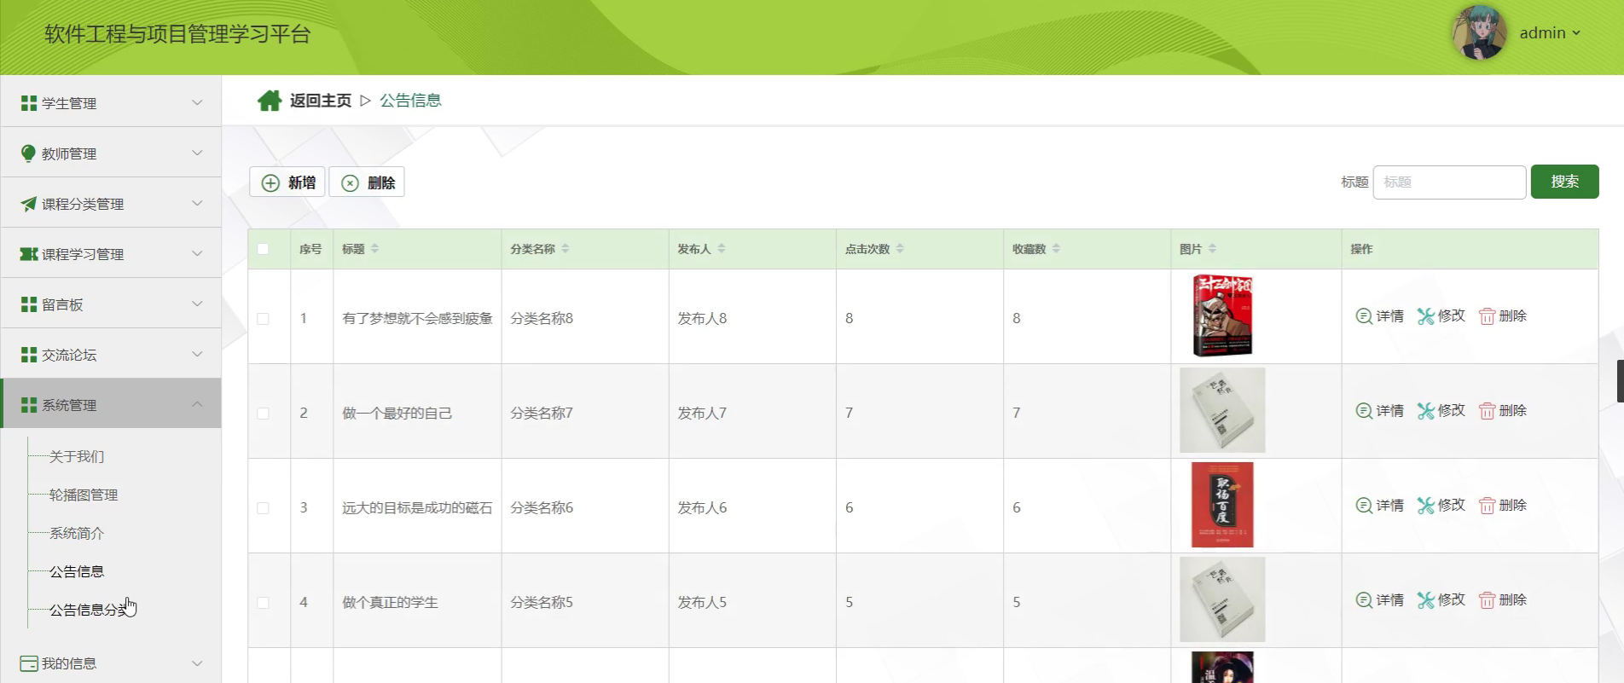This screenshot has height=683, width=1624.
Task: Sort by 点击次数 column arrows
Action: (900, 249)
